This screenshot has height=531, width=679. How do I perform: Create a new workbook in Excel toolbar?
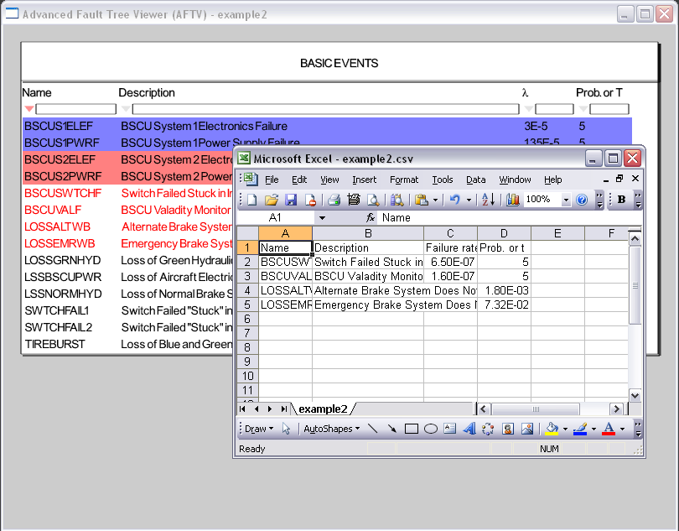[x=252, y=200]
